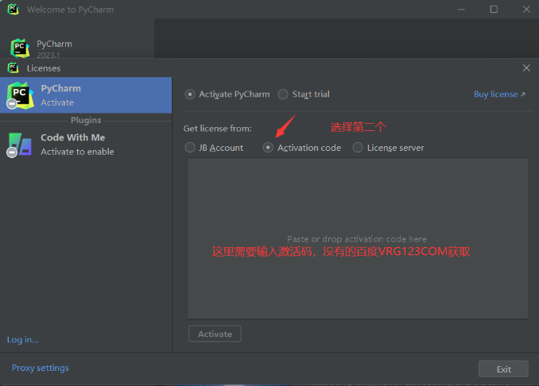This screenshot has width=539, height=386.
Task: Open the Buy license link
Action: pyautogui.click(x=499, y=94)
